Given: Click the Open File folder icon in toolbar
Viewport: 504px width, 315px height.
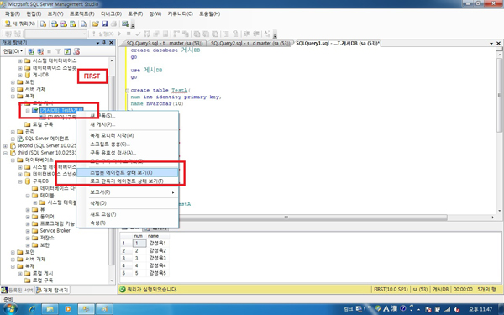Looking at the screenshot, I should [x=95, y=24].
